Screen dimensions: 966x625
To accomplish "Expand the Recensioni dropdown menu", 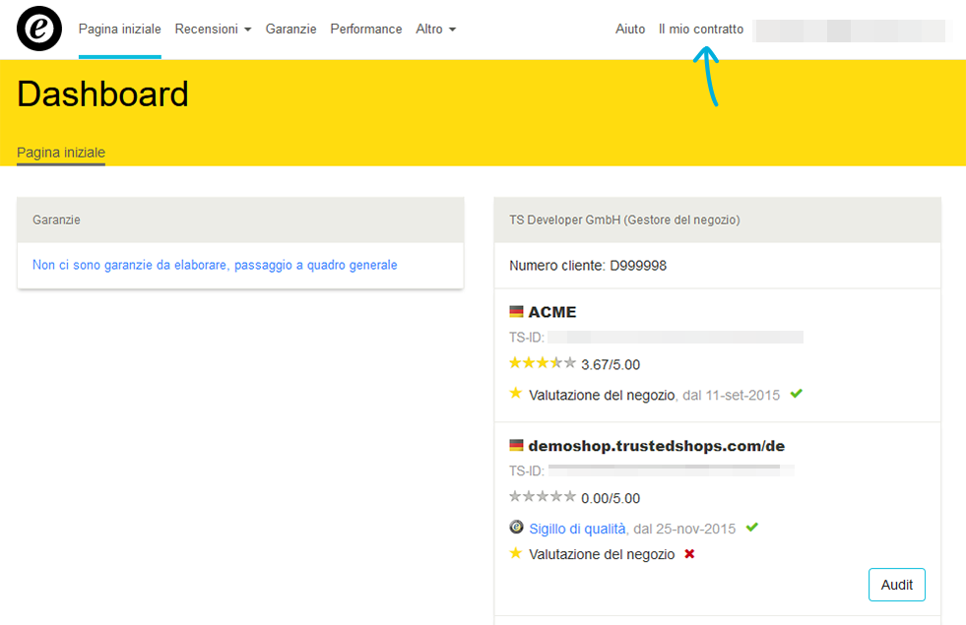I will coord(213,29).
